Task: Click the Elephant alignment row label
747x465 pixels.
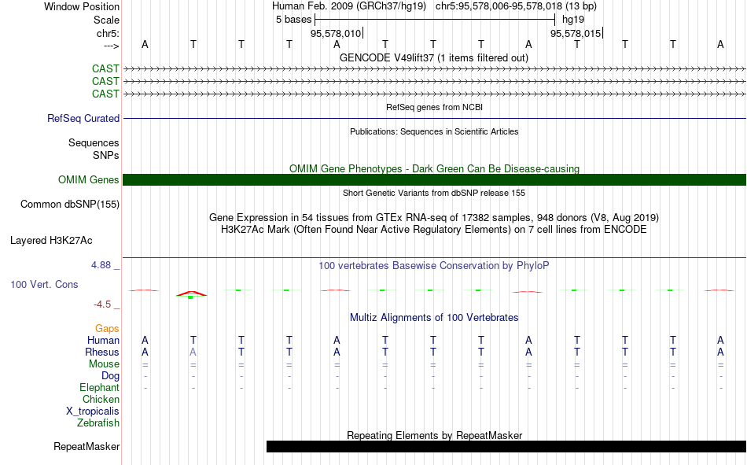Action: click(x=99, y=388)
